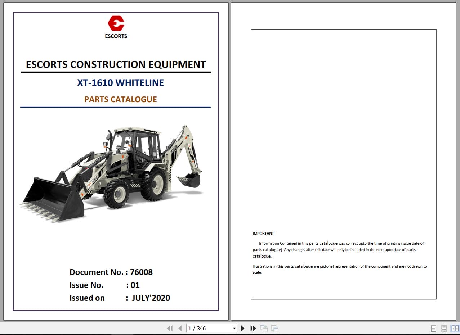Jump to the last page of the catalogue
Image resolution: width=460 pixels, height=335 pixels.
253,328
